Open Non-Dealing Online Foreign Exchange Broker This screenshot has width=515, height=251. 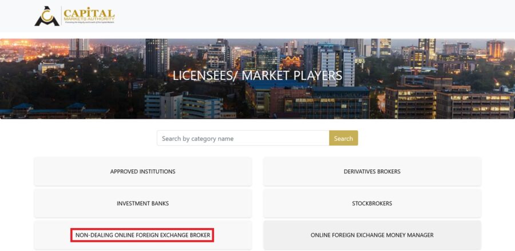[143, 235]
